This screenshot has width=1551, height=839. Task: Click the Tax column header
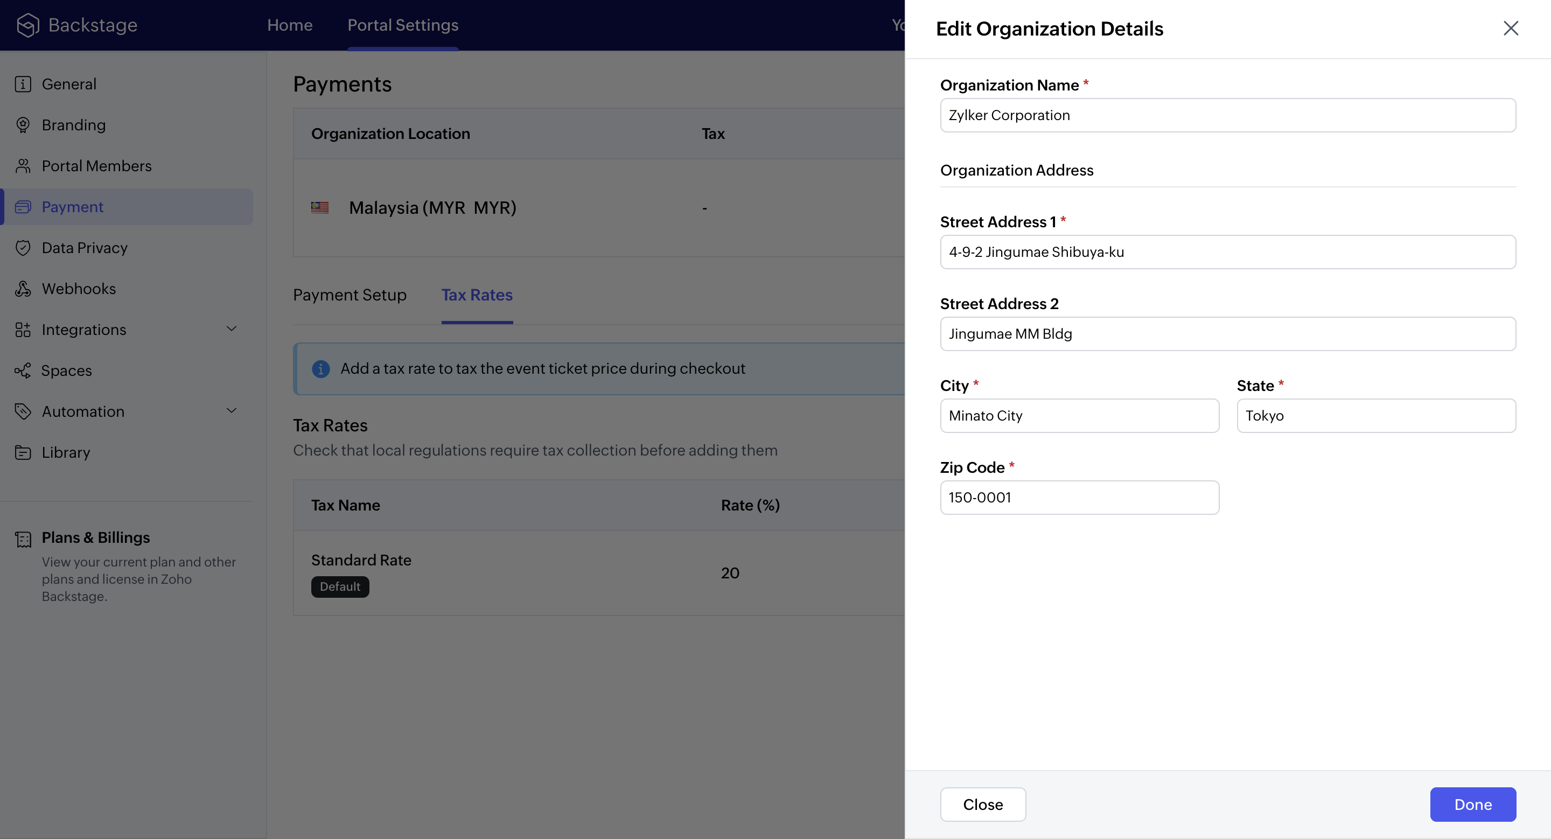tap(713, 134)
